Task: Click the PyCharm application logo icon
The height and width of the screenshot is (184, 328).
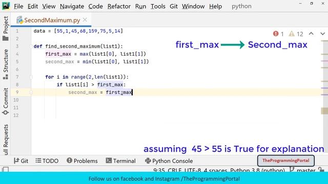Action: (6, 6)
